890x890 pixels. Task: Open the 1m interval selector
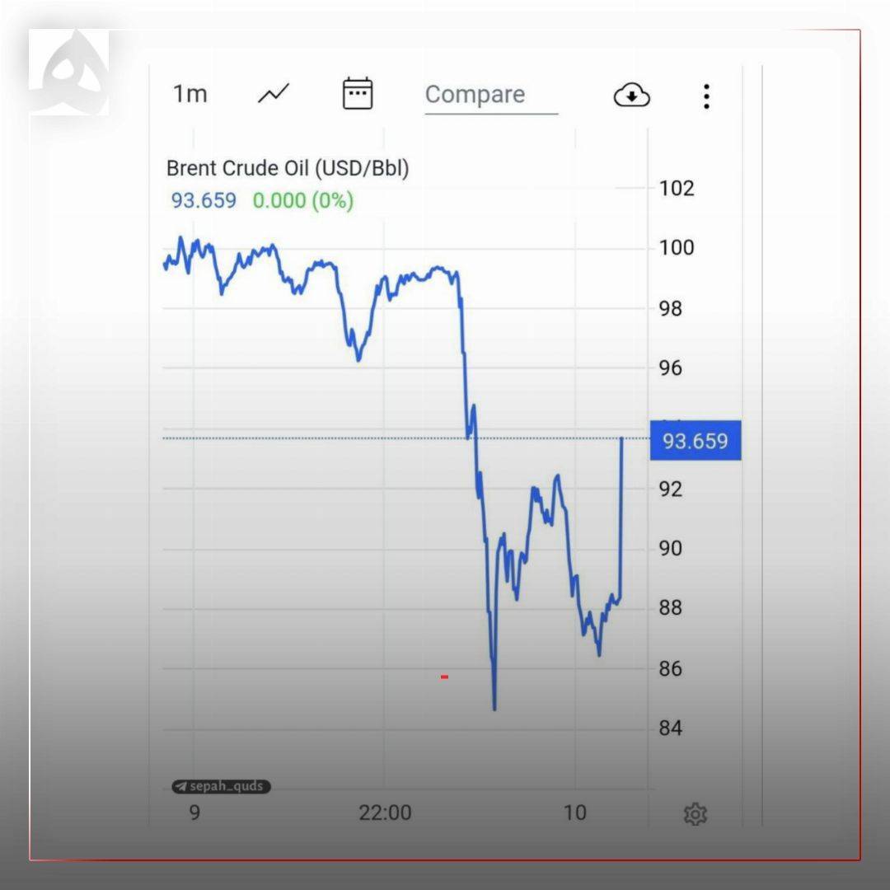190,94
